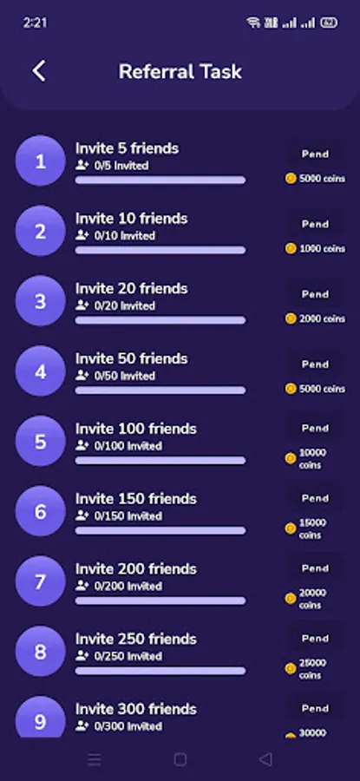360x781 pixels.
Task: Click the progress bar under Invite 20 friends
Action: [x=160, y=320]
